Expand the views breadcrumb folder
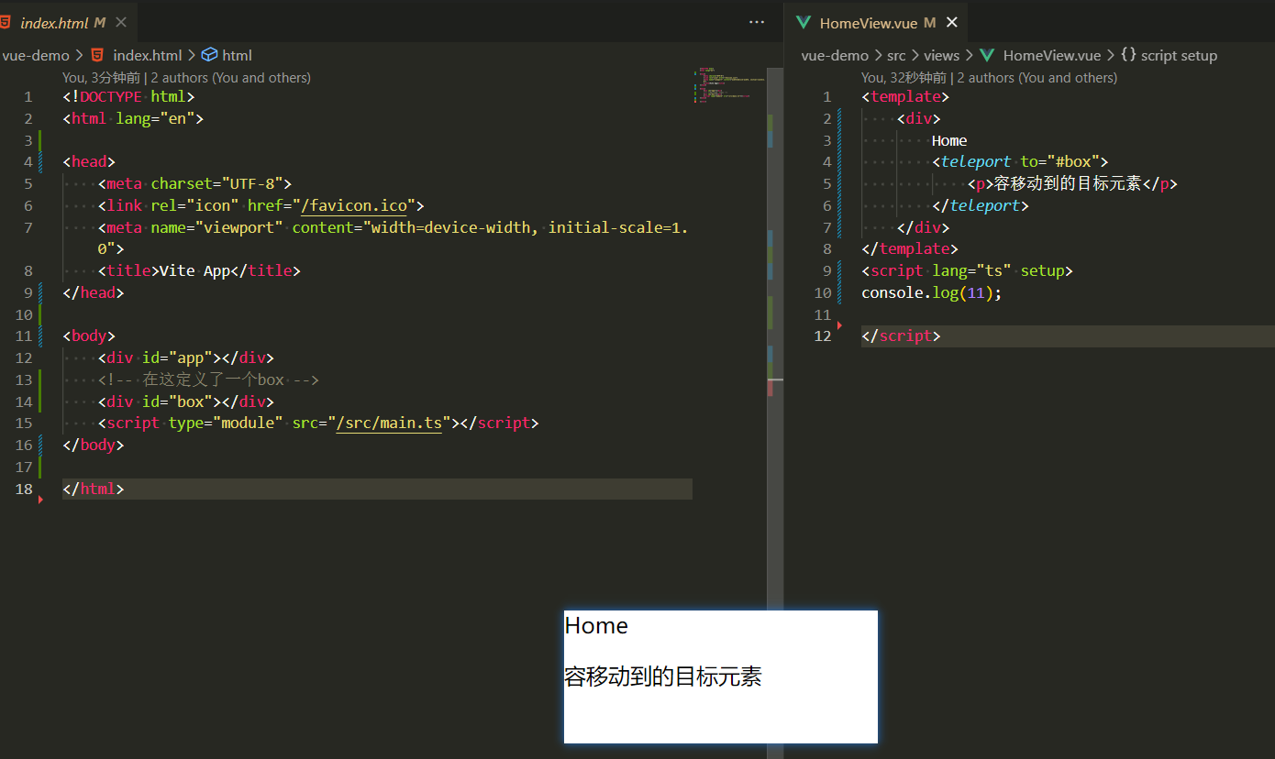Image resolution: width=1275 pixels, height=759 pixels. 941,55
